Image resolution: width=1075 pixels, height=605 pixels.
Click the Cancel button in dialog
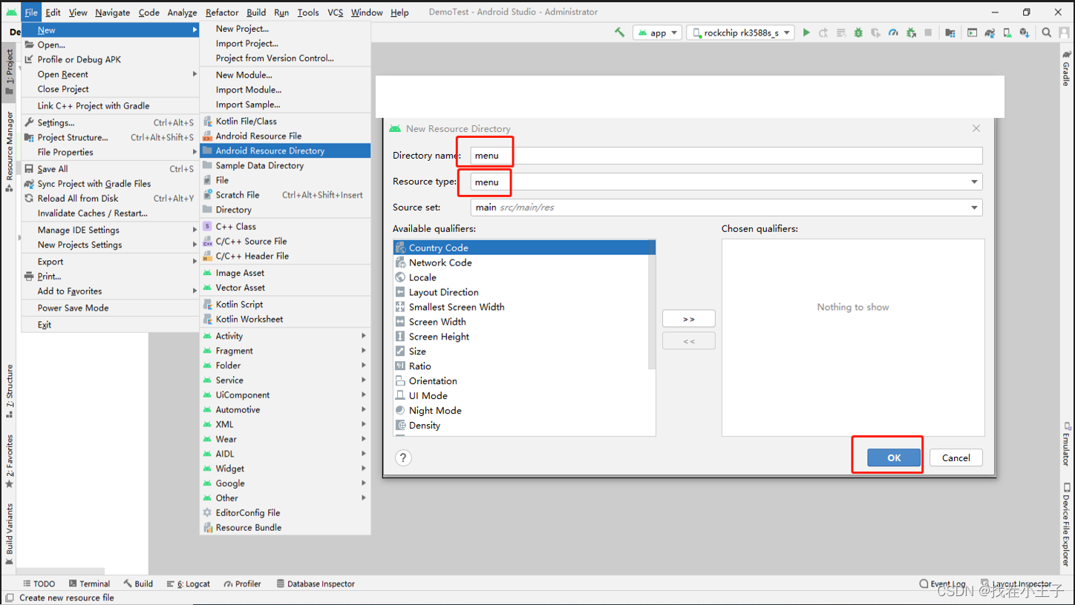(x=956, y=457)
